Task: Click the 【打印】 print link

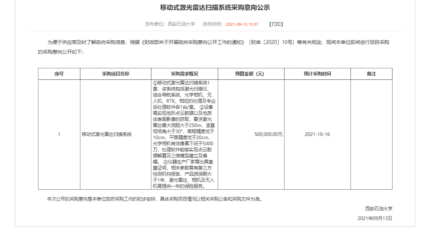Action: coord(276,24)
